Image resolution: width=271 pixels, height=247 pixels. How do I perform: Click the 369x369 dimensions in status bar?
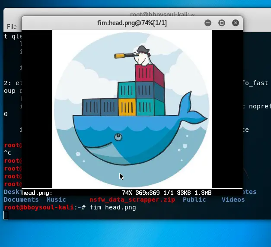click(147, 193)
